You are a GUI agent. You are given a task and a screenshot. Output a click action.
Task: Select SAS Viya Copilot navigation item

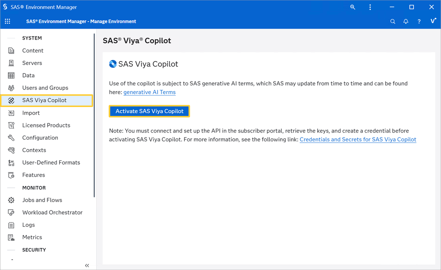[x=47, y=100]
